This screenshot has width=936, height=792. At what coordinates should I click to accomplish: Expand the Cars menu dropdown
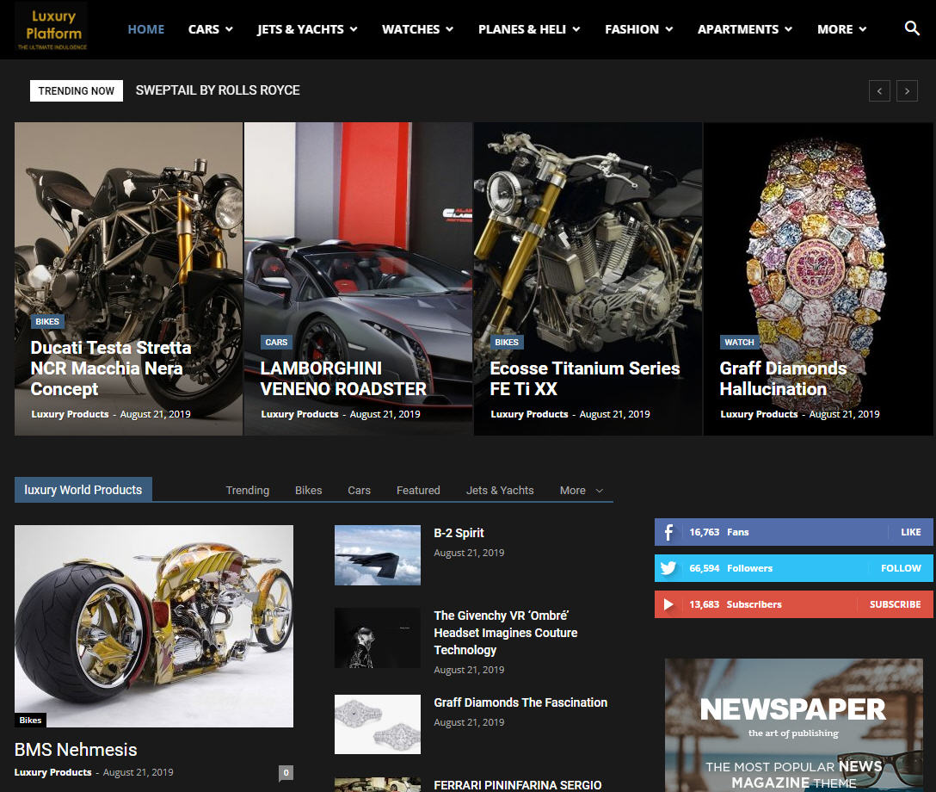point(211,29)
